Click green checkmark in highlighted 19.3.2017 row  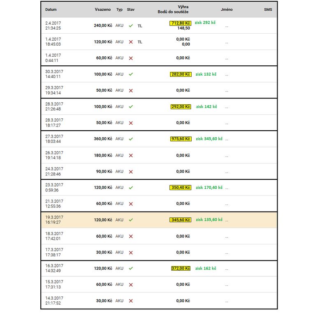click(x=131, y=220)
